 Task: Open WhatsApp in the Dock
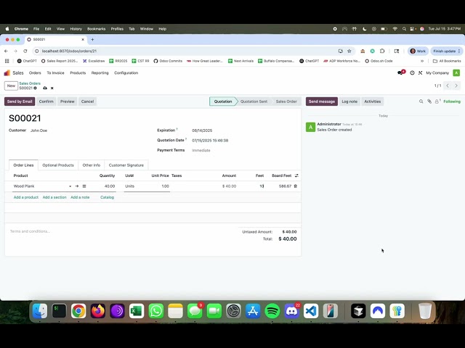(156, 311)
